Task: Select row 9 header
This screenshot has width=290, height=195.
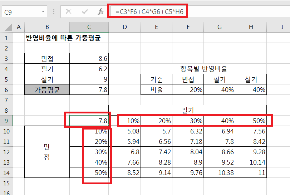Action: [x=6, y=121]
